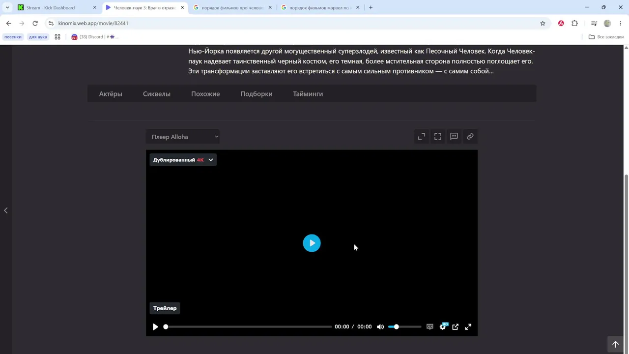
Task: Click the video seek progress bar
Action: [x=248, y=327]
